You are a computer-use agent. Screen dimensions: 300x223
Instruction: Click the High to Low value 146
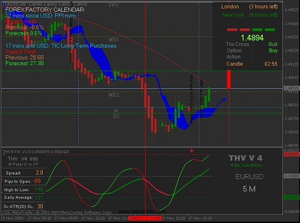pyautogui.click(x=39, y=189)
